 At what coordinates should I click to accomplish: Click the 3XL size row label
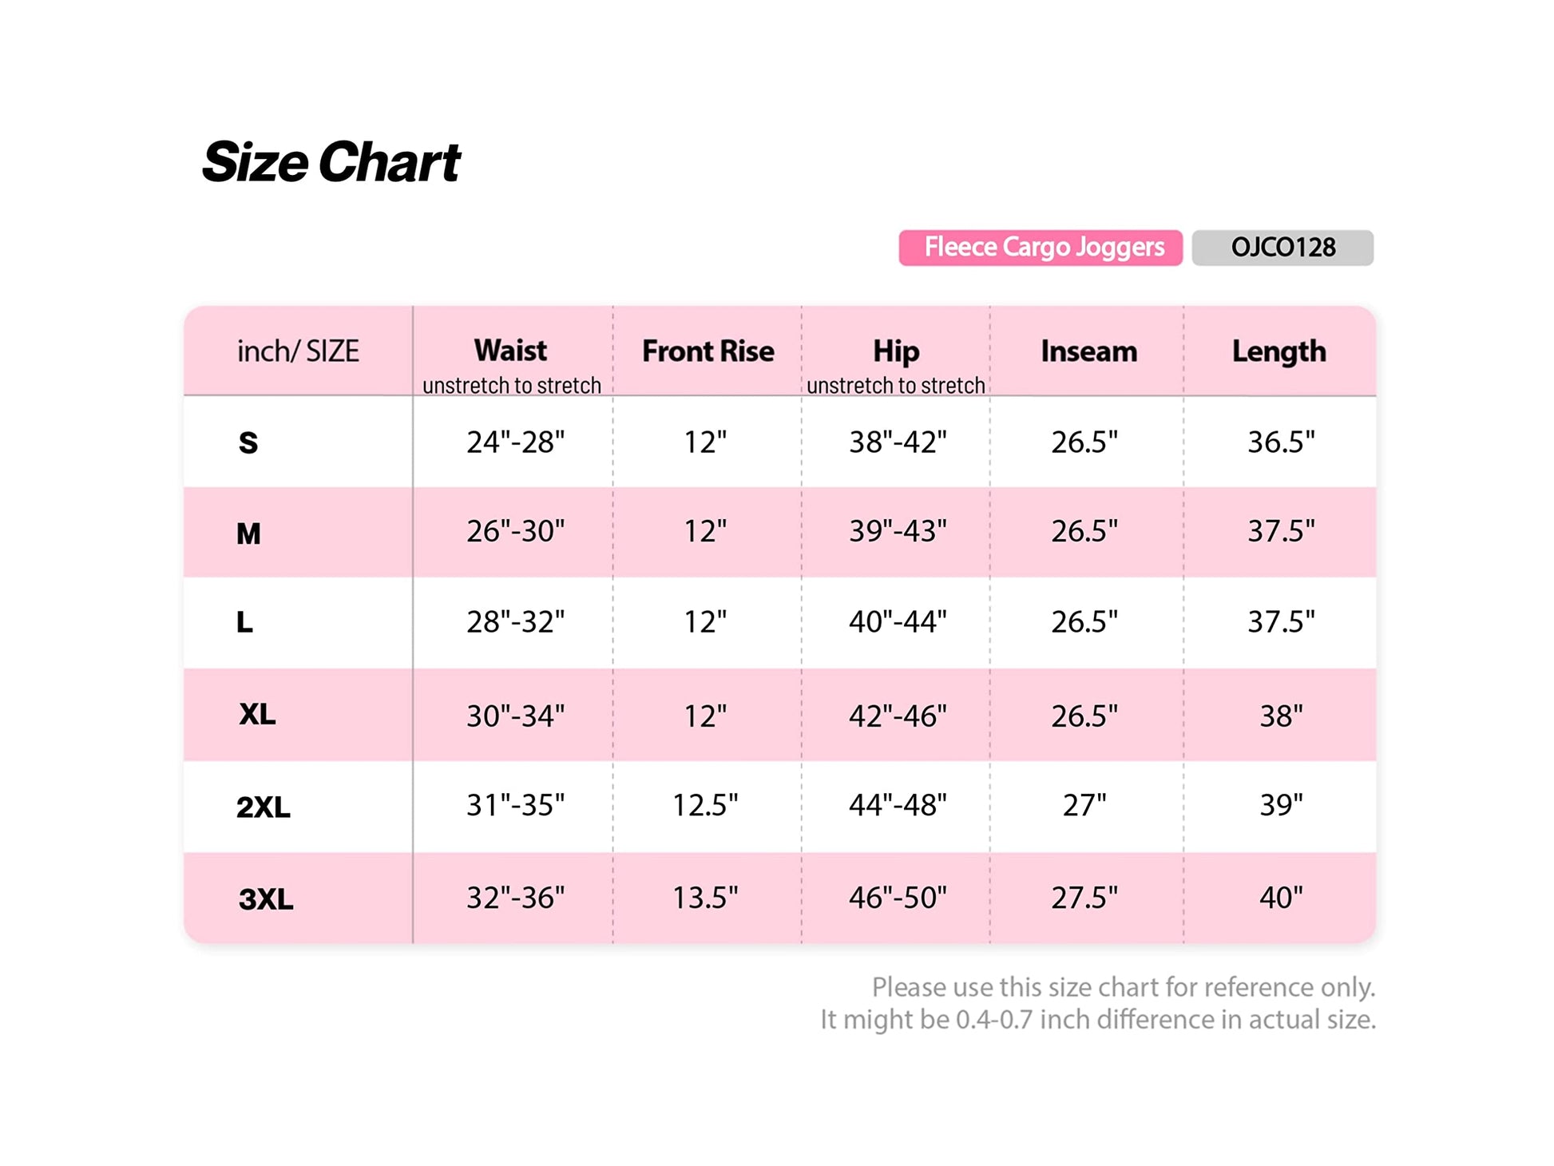click(265, 899)
